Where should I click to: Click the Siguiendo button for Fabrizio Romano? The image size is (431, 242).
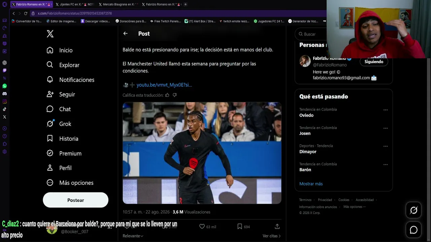click(x=374, y=62)
